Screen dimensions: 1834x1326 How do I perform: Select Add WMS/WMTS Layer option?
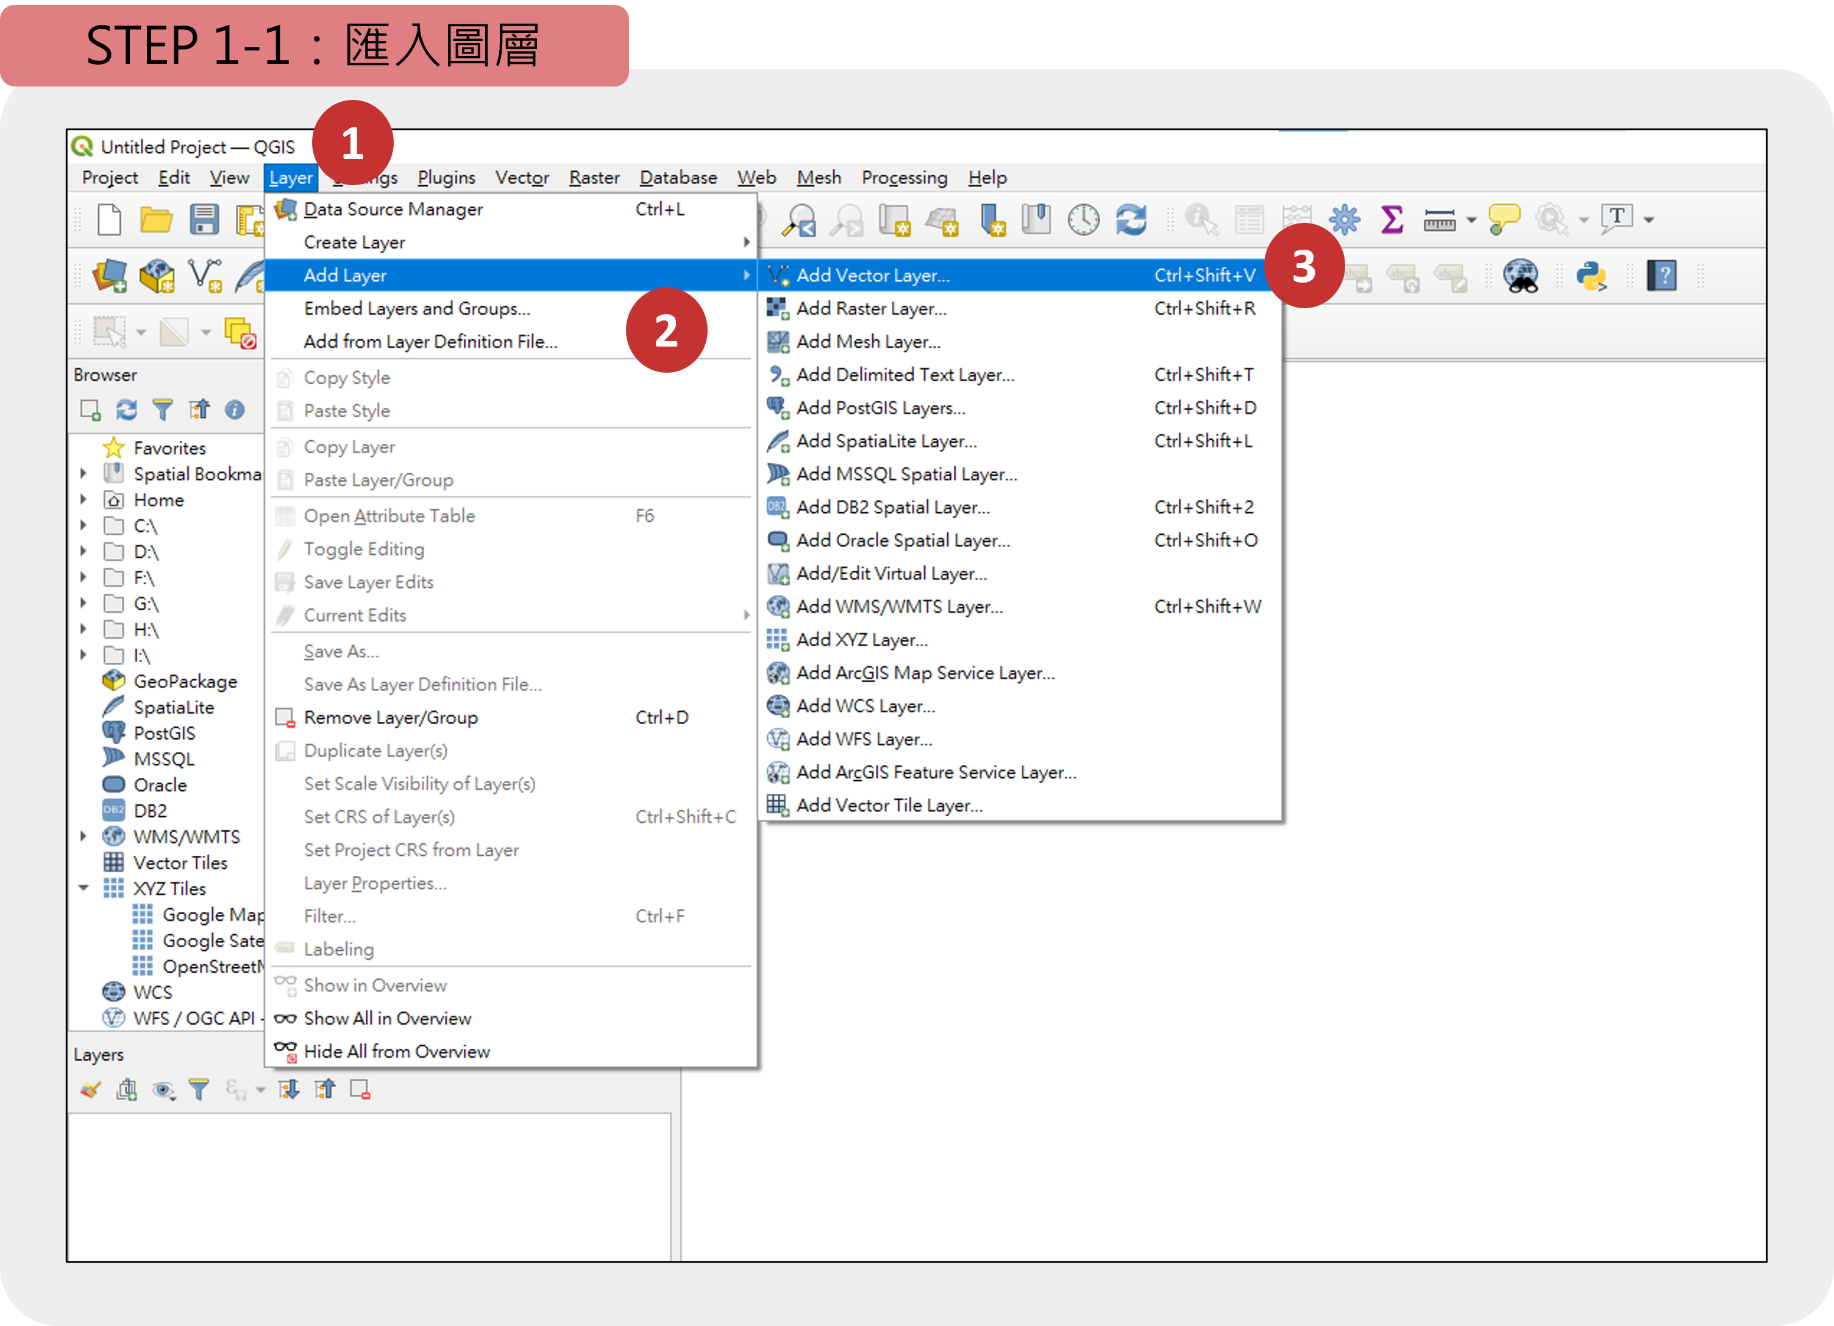click(900, 606)
